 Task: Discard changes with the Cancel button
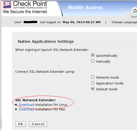(x=38, y=124)
